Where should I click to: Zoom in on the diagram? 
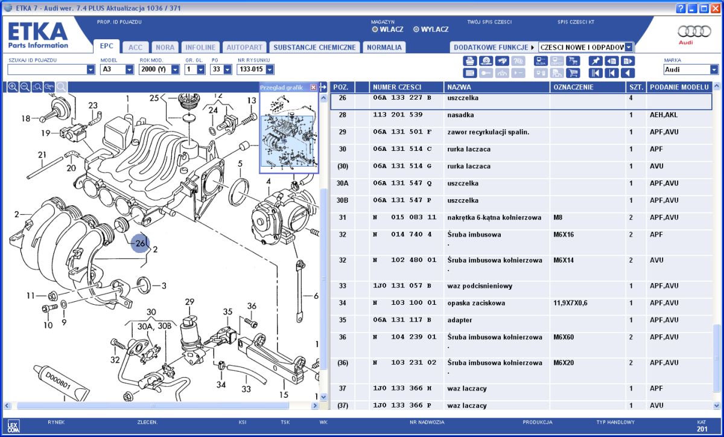[13, 87]
